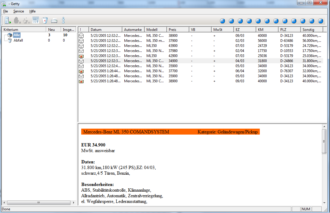Screen dimensions: 330x213
Task: Click the start search server icon
Action: coord(8,20)
